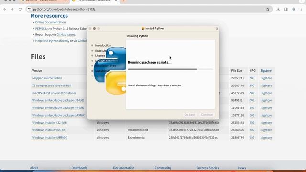Open Documentation in the footer
The height and width of the screenshot is (172, 306).
123,168
